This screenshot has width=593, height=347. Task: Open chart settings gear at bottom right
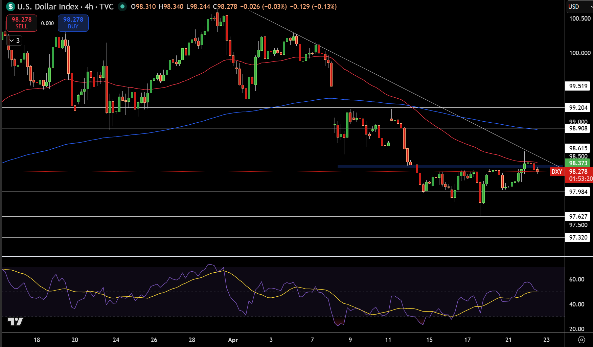click(581, 340)
